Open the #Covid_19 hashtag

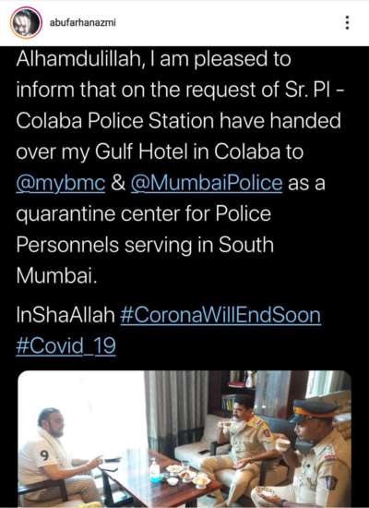click(65, 346)
